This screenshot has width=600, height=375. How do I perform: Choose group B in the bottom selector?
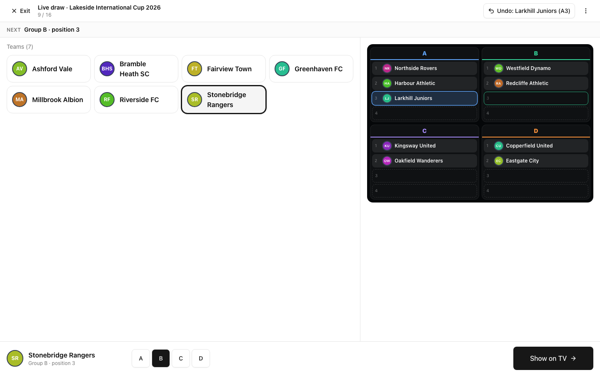coord(161,358)
